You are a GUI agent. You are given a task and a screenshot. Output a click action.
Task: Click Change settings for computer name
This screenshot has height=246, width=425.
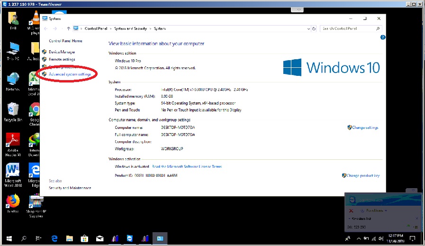point(365,128)
